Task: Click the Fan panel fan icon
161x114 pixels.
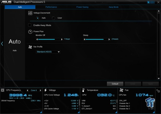Action: tap(121, 90)
